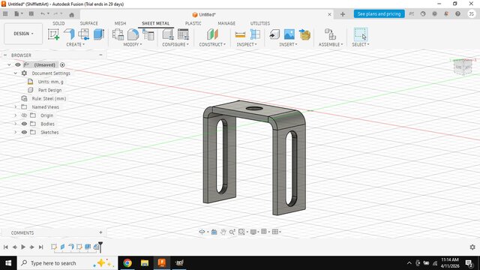The image size is (480, 270).
Task: Click the ViewCube in the corner
Action: (462, 66)
